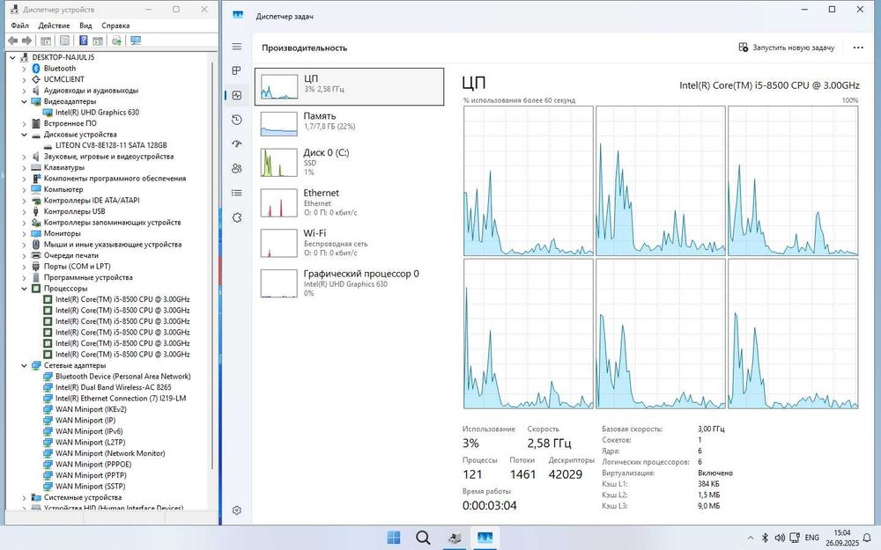
Task: Select Bluetooth Device (Personal Area Network)
Action: (123, 377)
